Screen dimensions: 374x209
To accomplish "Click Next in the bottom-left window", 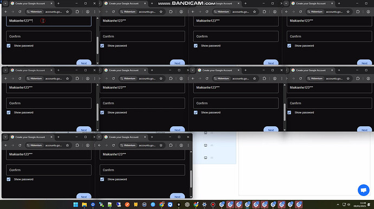I will click(x=83, y=196).
